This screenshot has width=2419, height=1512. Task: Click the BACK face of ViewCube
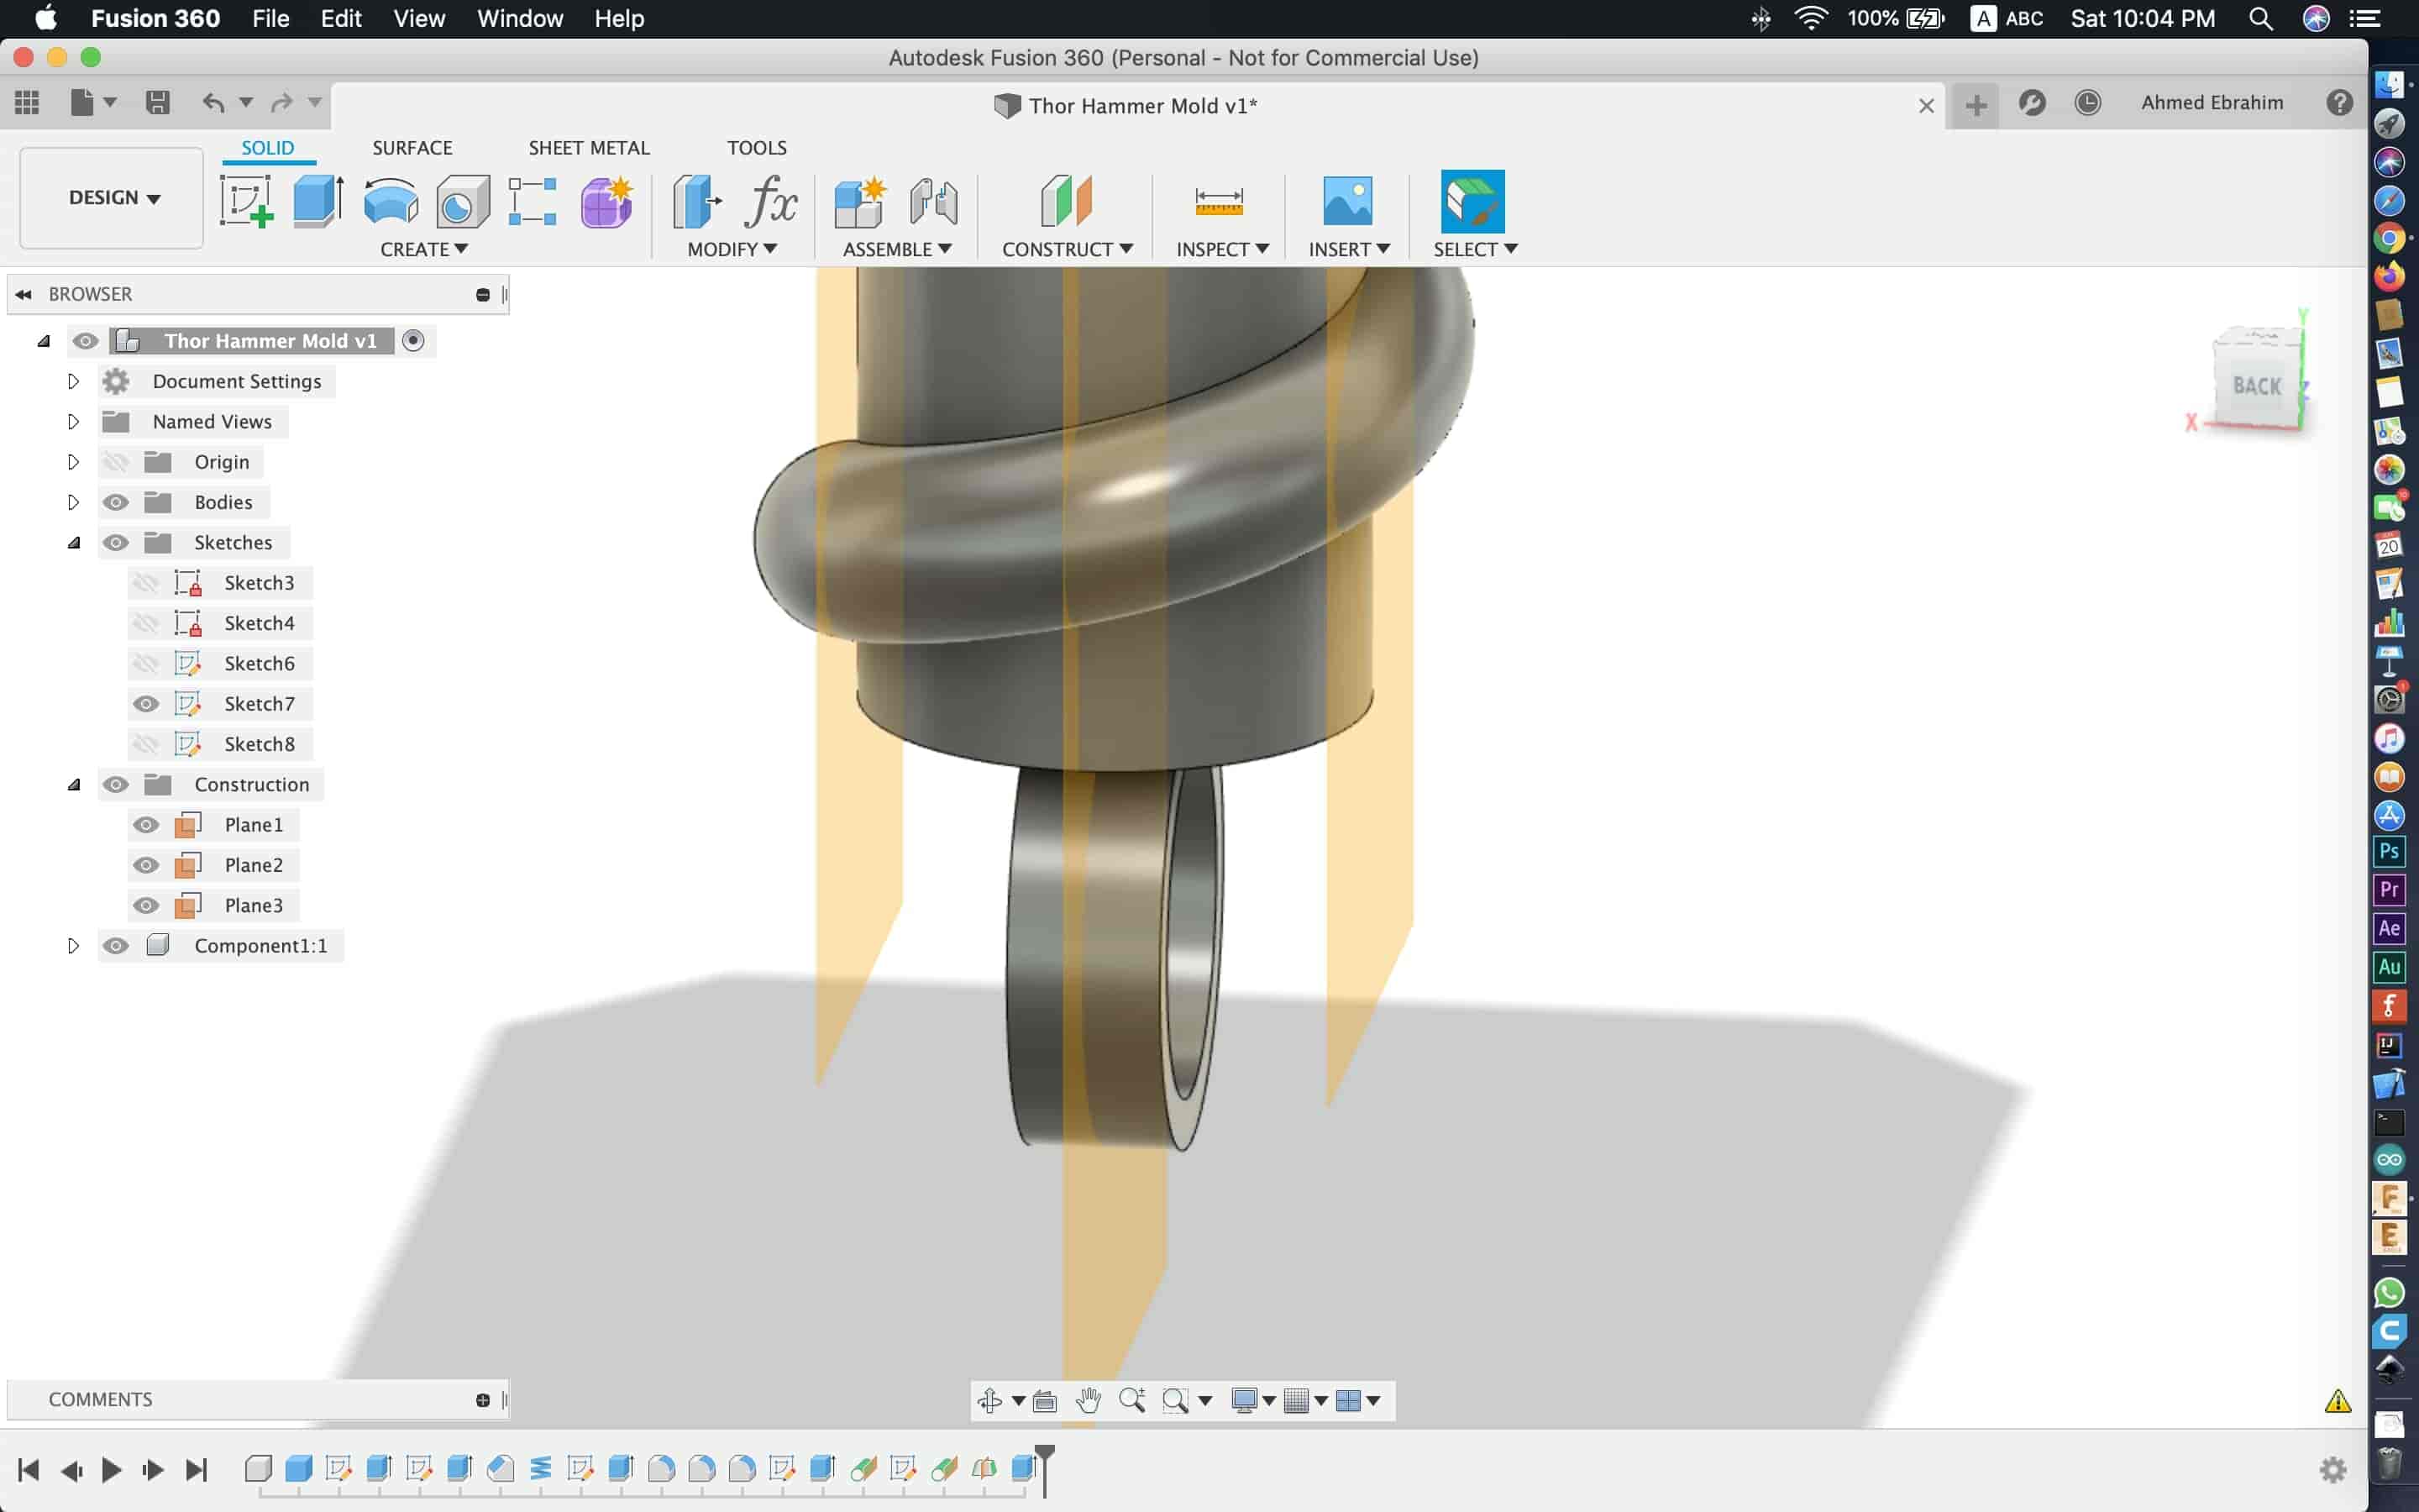2256,385
